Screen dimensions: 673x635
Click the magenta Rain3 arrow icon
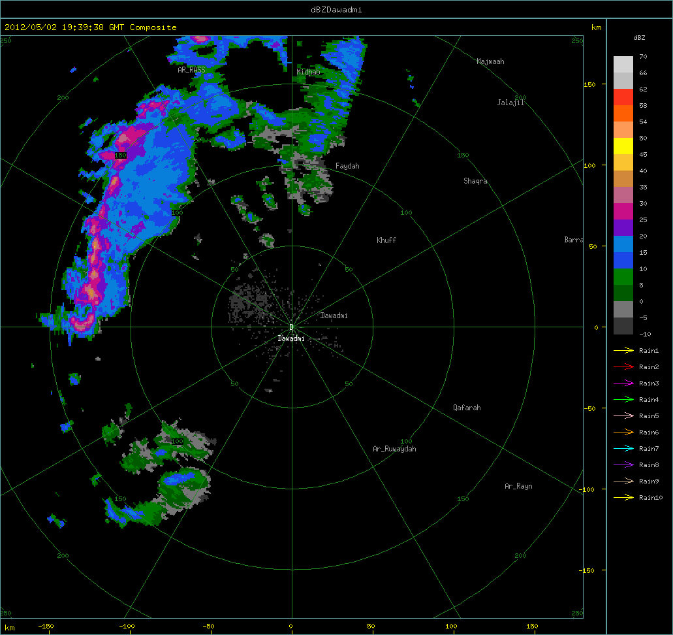623,383
